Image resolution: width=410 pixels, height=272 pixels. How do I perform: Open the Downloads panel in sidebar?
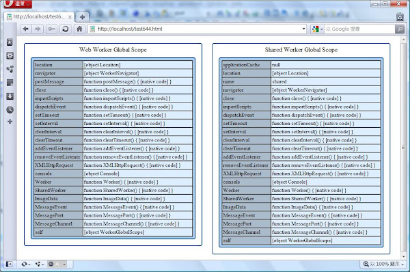tap(10, 96)
